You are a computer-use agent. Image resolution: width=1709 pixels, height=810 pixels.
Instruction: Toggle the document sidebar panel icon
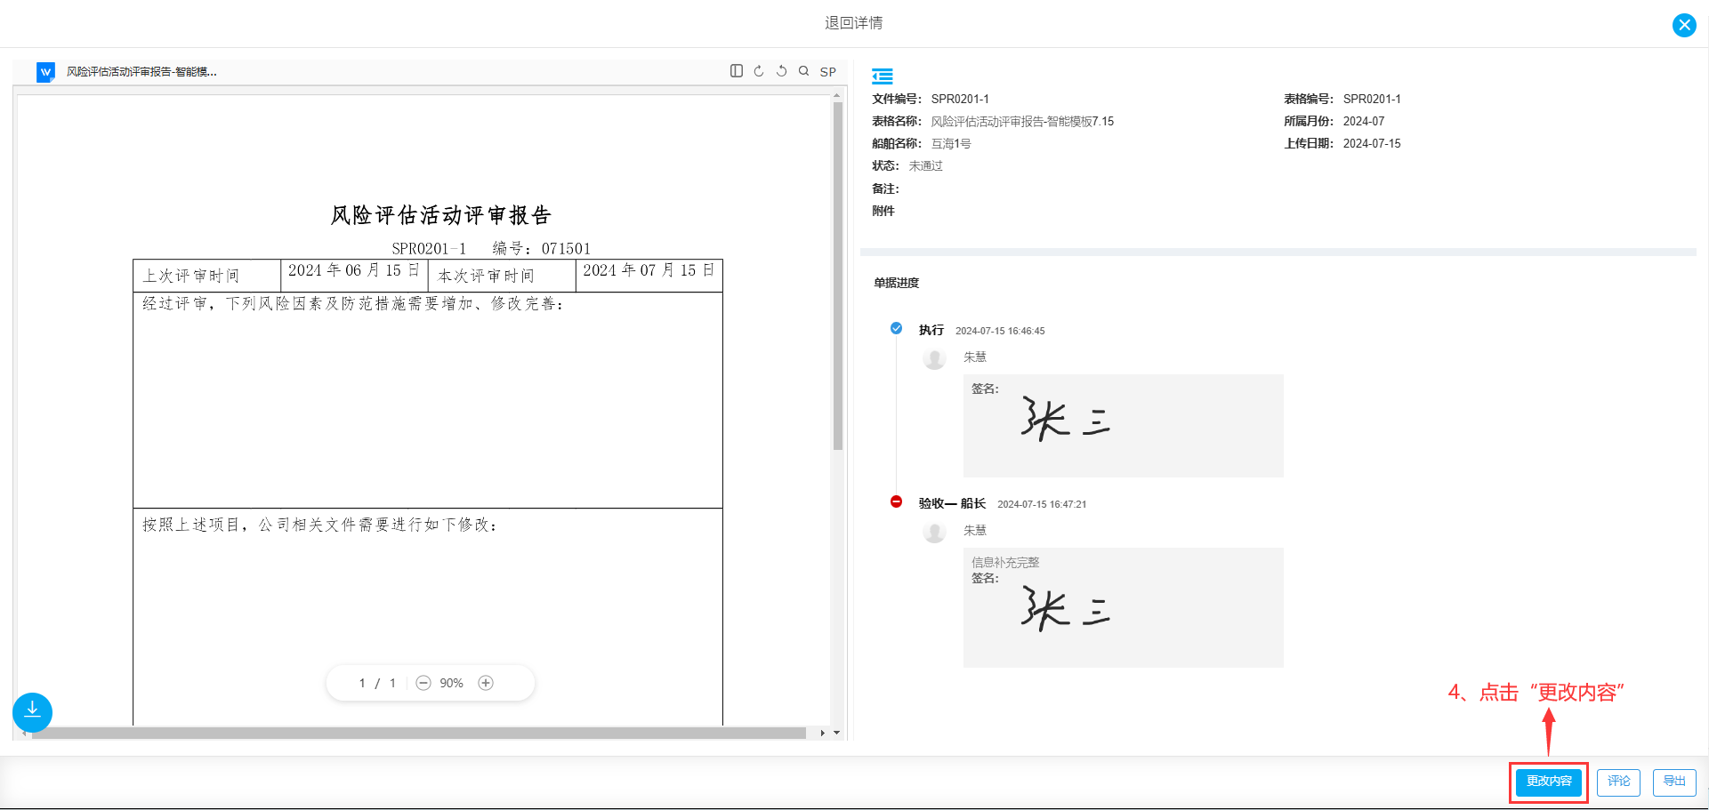[737, 71]
